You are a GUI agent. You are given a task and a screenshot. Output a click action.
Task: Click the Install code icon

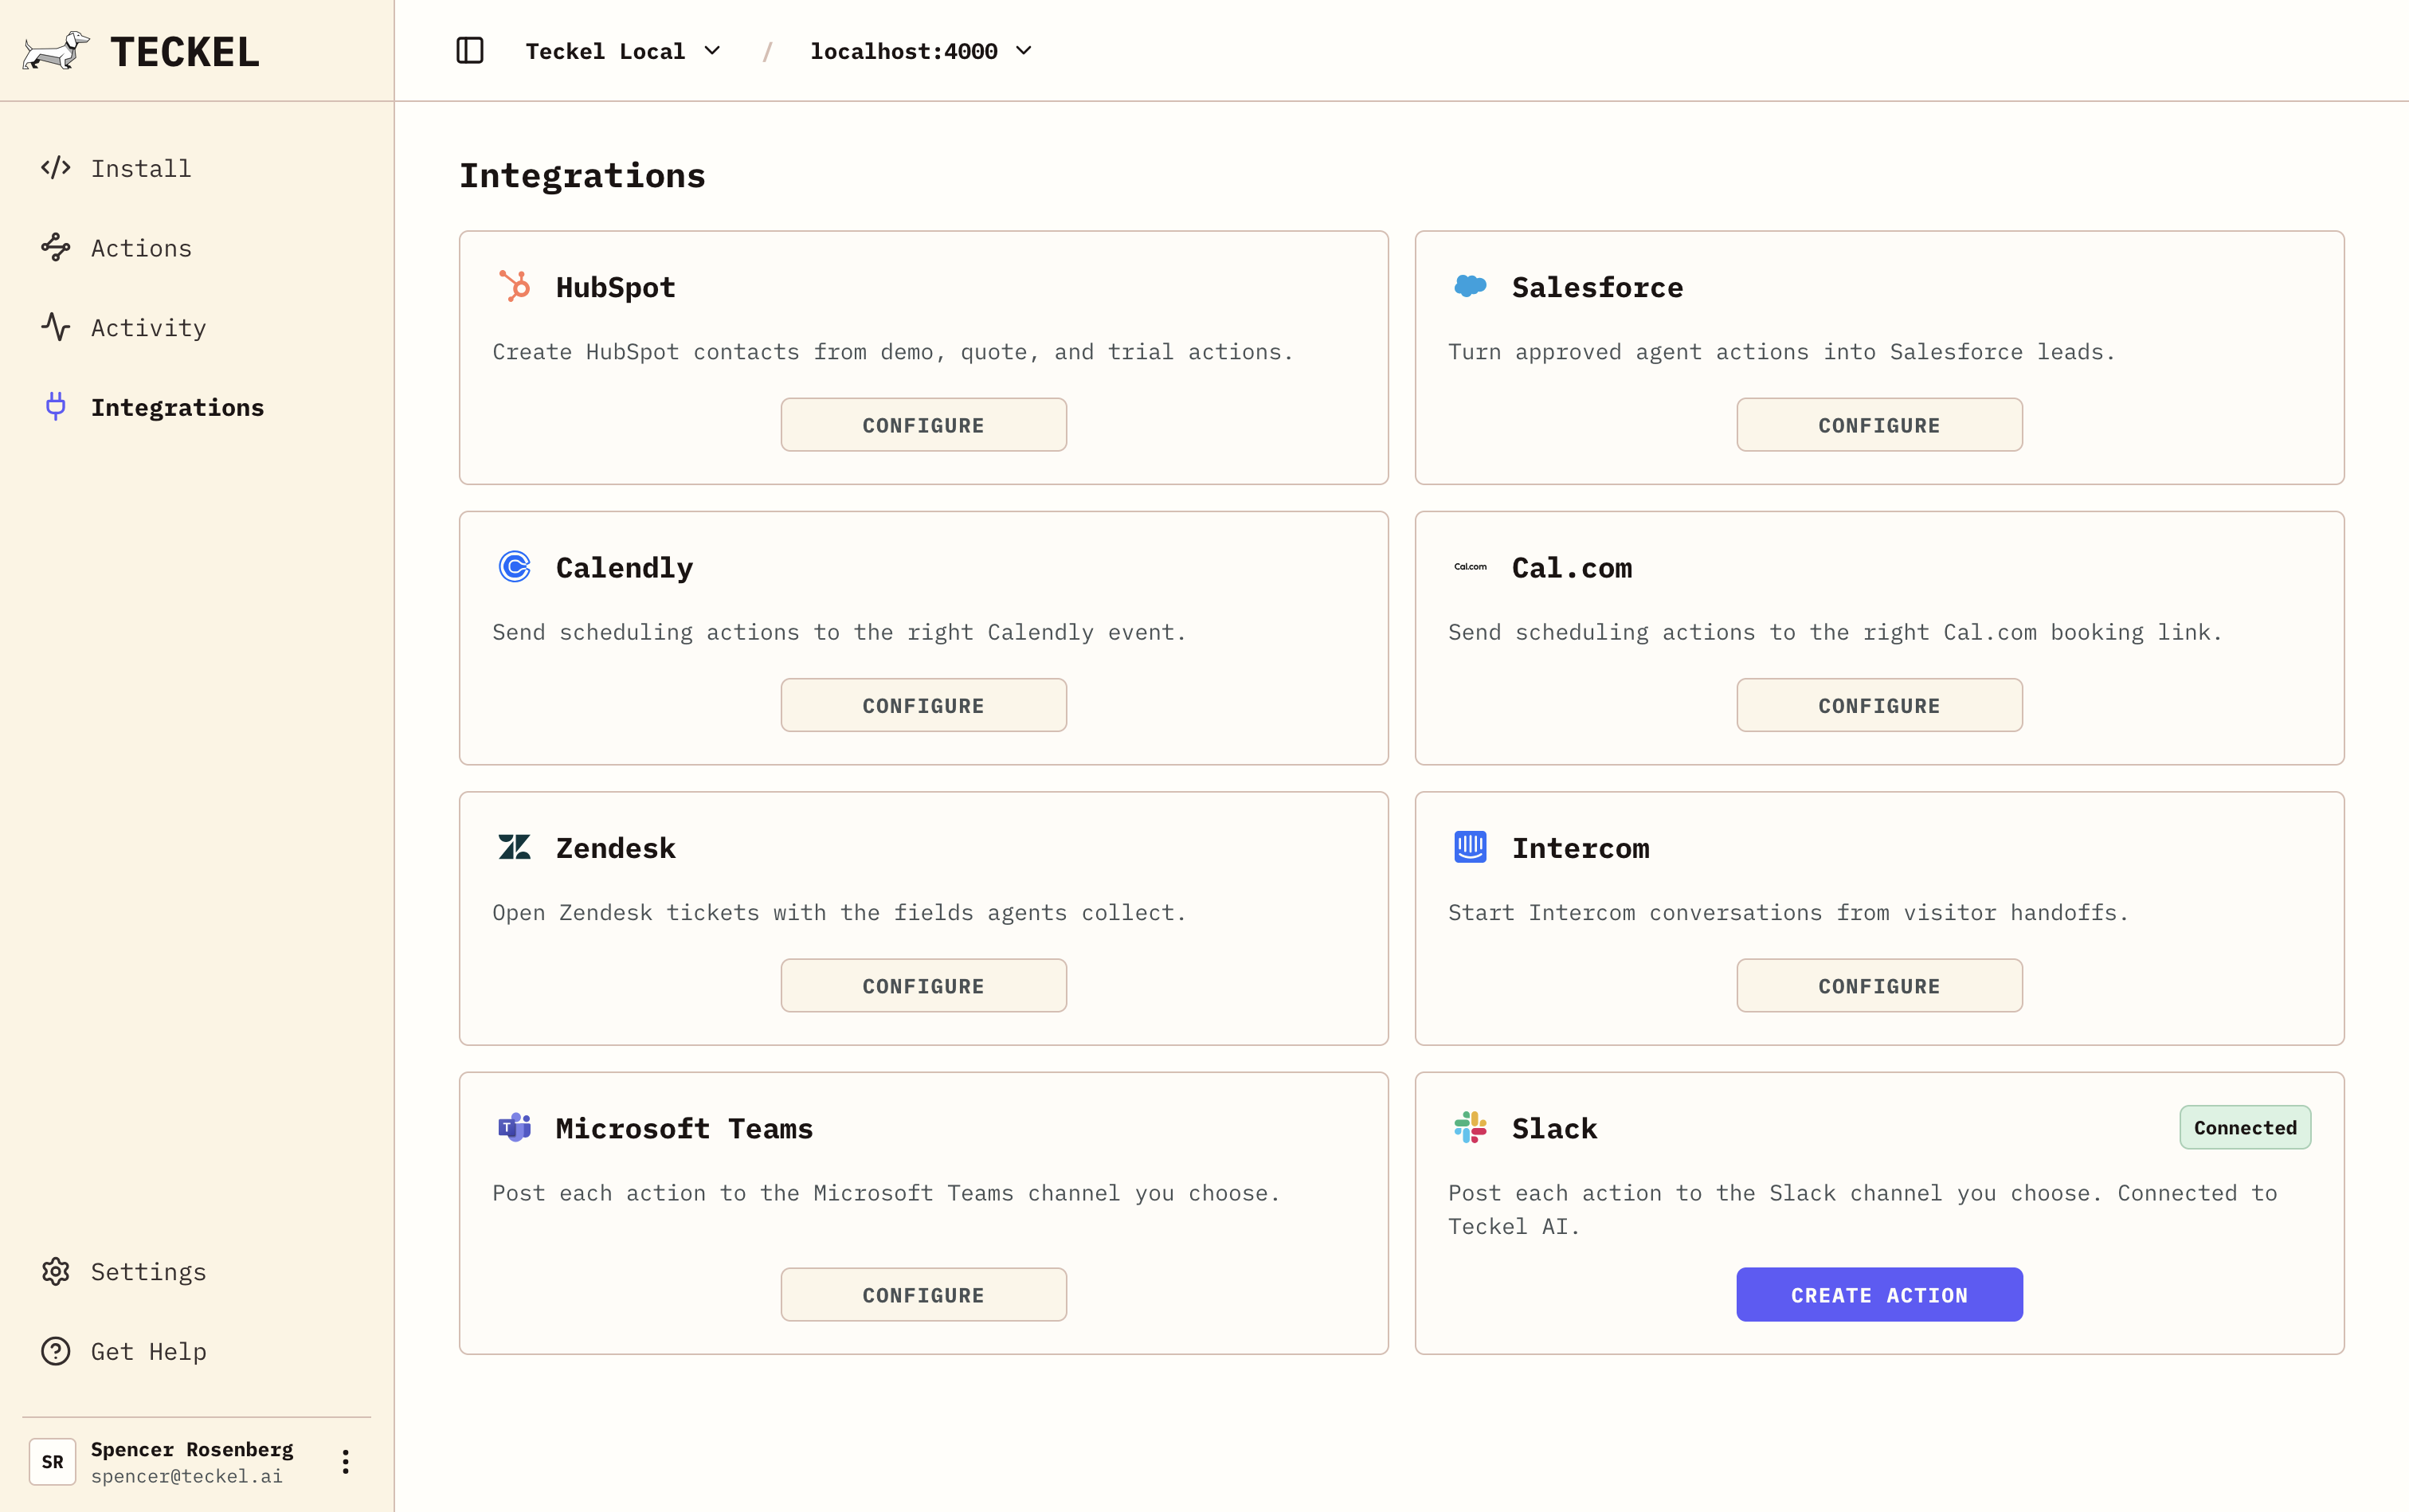click(56, 167)
